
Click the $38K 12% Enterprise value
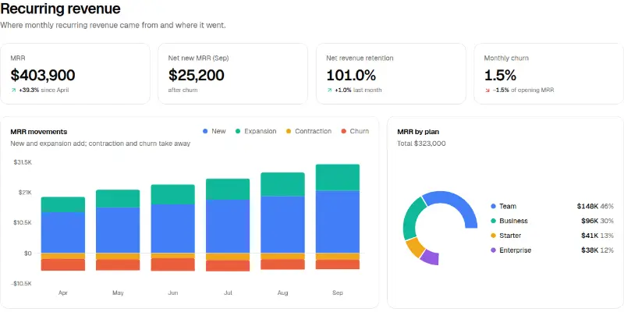597,250
